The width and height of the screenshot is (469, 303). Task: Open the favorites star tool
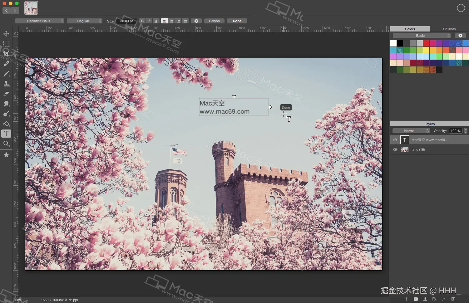click(x=6, y=154)
